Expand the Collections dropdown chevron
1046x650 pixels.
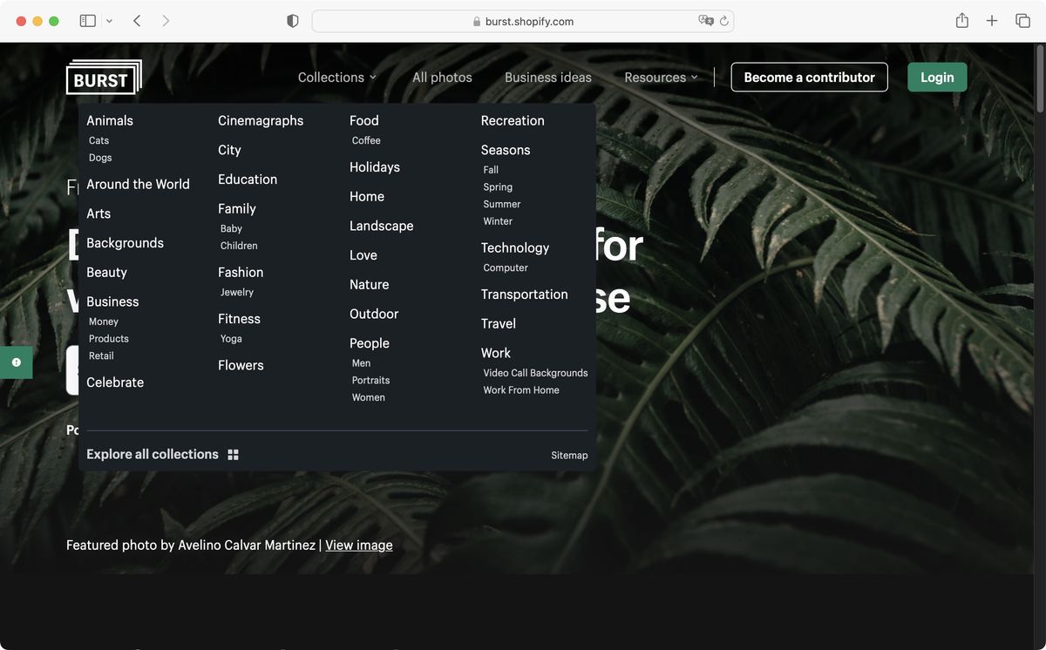(x=373, y=78)
